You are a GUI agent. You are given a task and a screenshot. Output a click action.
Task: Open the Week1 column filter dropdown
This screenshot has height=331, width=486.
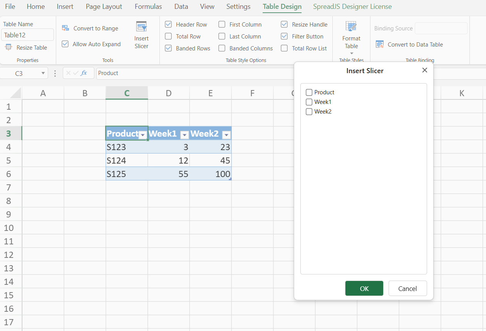(x=184, y=134)
